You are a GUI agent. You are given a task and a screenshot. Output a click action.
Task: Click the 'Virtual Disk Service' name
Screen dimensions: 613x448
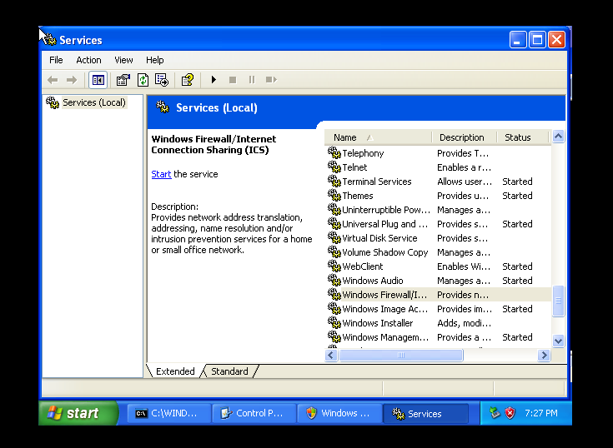coord(379,238)
